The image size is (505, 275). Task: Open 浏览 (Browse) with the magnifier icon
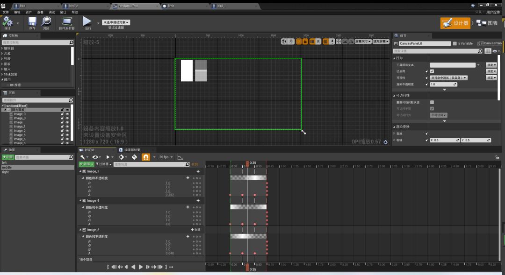46,21
